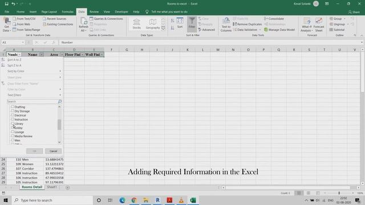Click the filter Search box
The image size is (365, 205).
(x=34, y=101)
